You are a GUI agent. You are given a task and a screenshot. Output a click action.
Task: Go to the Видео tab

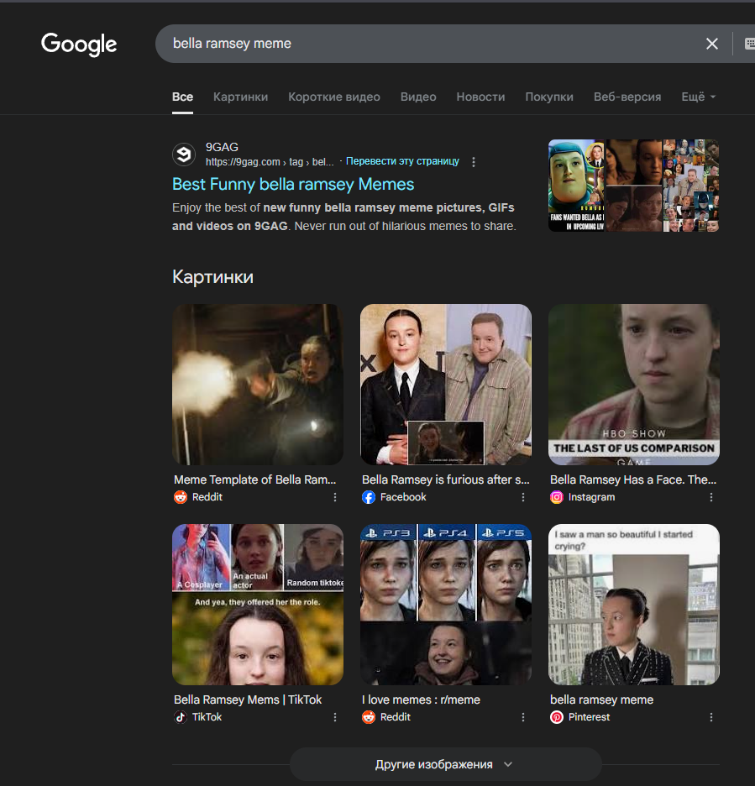click(x=418, y=97)
